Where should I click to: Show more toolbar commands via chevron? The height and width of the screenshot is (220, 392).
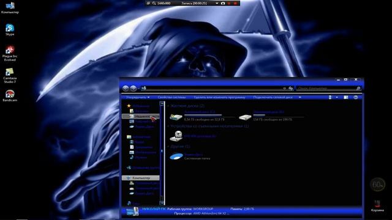(x=300, y=97)
